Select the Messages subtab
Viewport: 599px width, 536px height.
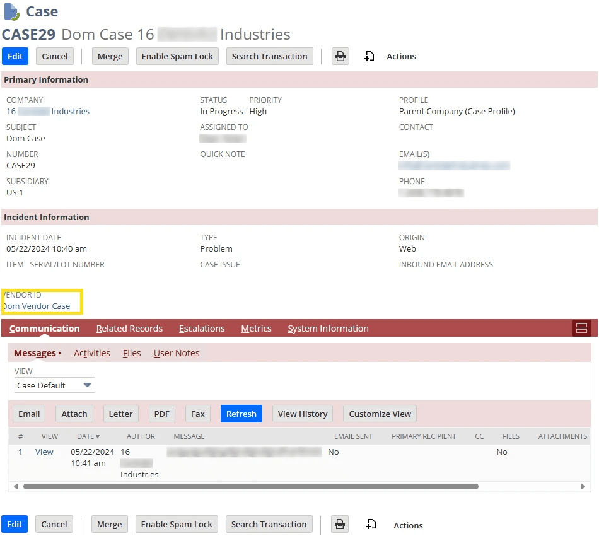point(35,353)
